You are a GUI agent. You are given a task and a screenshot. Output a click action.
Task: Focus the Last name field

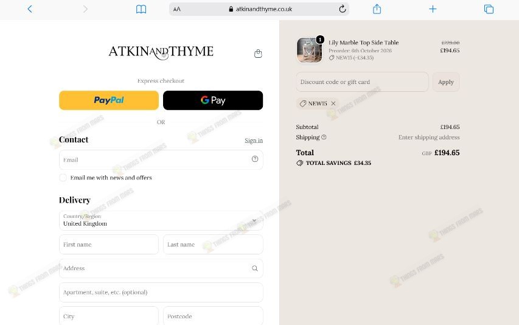[x=213, y=245]
